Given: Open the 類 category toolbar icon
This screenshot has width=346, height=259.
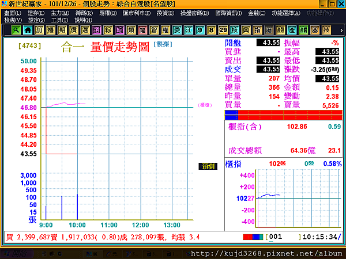Looking at the screenshot, I should [x=131, y=30].
